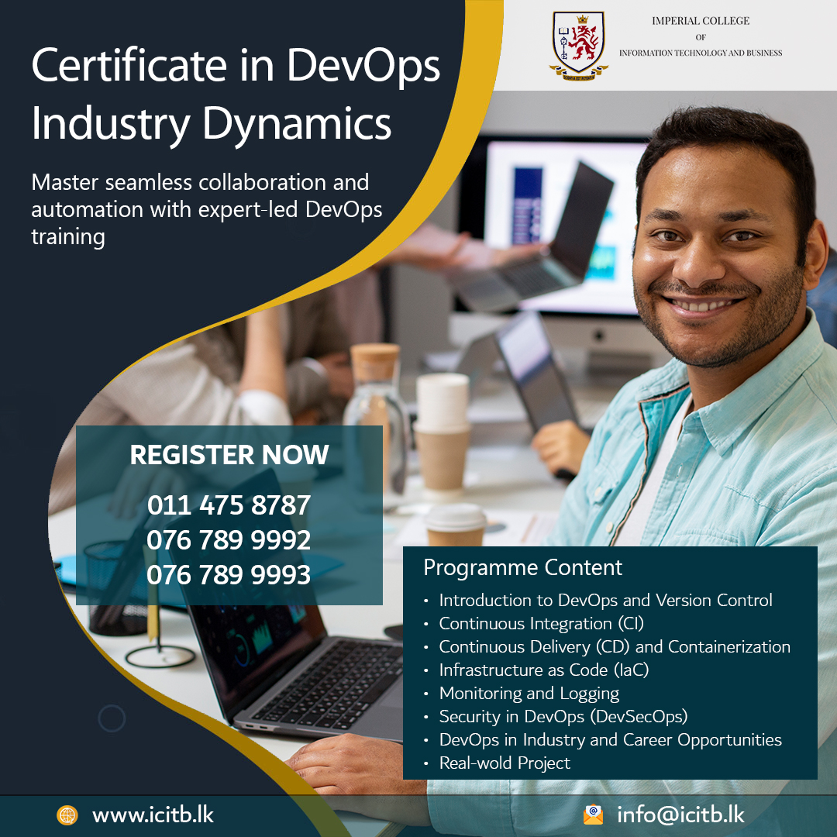Click the 'Programme Content' heading
Viewport: 837px width, 837px height.
[x=522, y=568]
